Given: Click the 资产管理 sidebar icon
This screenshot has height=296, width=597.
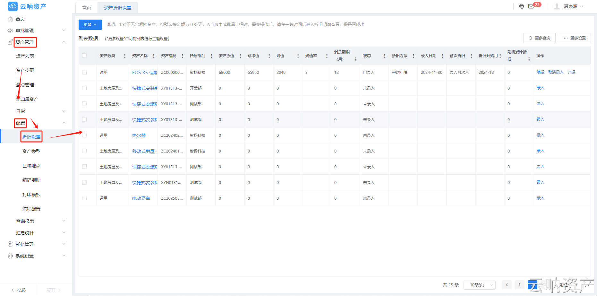Looking at the screenshot, I should (10, 42).
